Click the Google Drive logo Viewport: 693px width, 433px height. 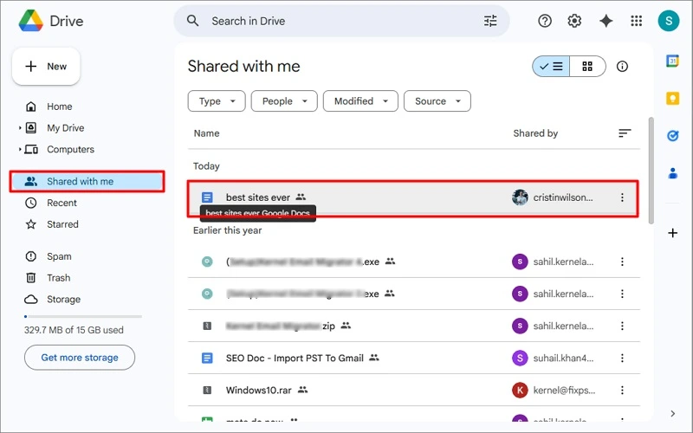[x=31, y=21]
